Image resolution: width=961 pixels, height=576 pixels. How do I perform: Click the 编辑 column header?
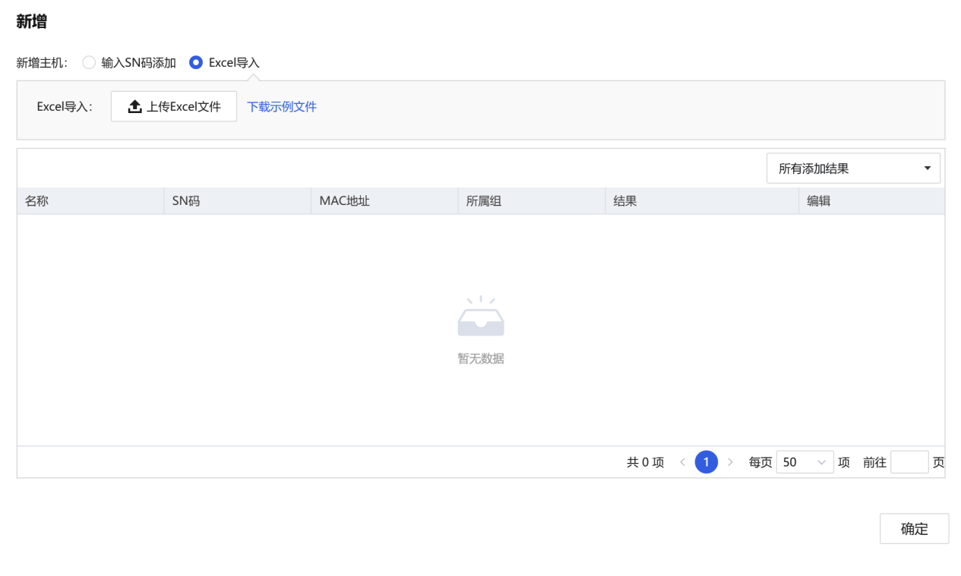(x=819, y=201)
